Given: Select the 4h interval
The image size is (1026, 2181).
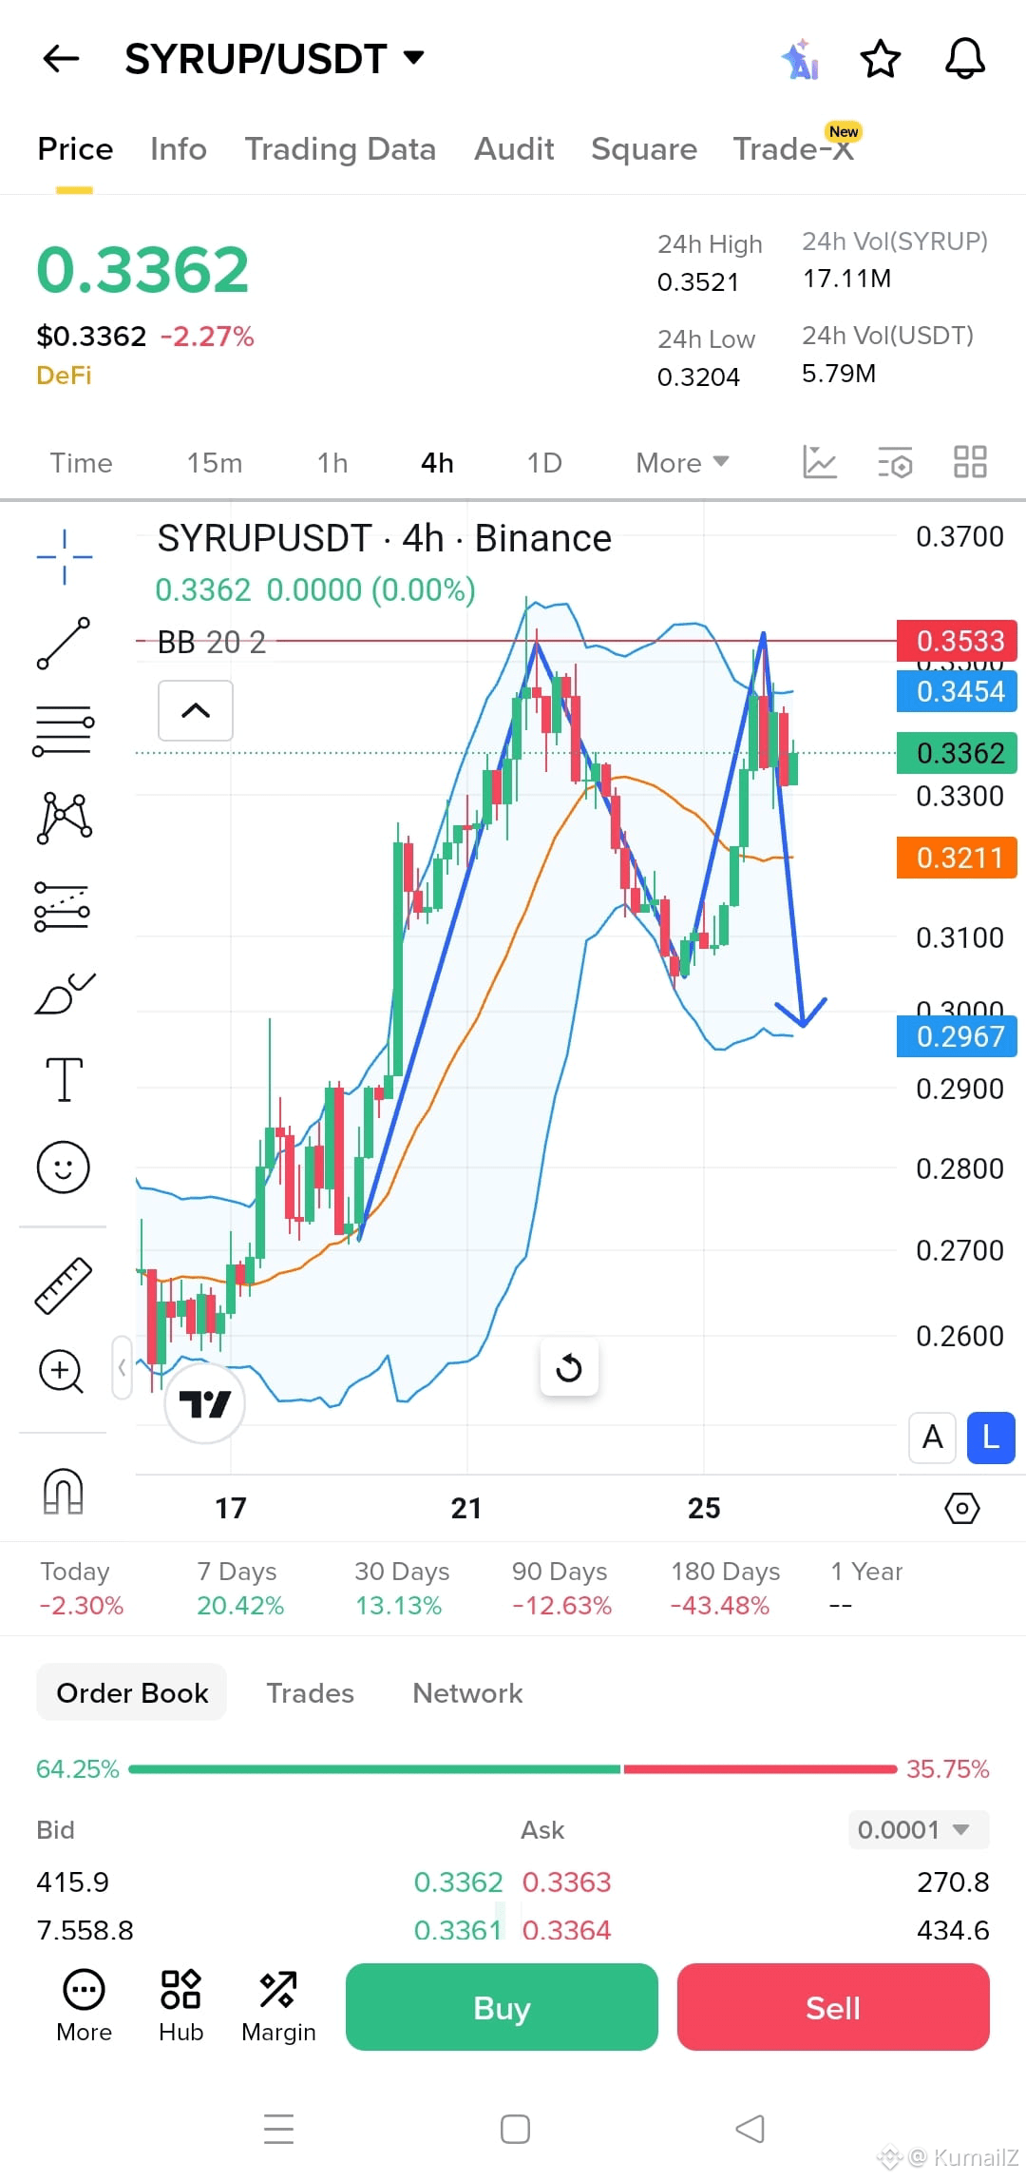Looking at the screenshot, I should point(437,463).
